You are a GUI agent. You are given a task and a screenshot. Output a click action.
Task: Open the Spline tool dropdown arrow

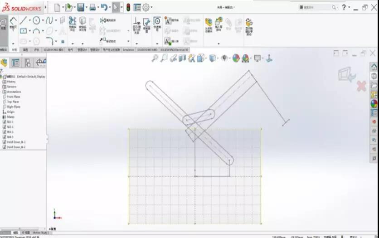(56, 20)
